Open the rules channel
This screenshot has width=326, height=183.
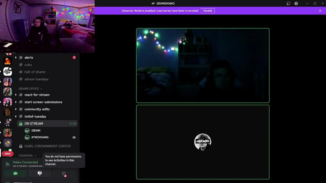[47, 65]
